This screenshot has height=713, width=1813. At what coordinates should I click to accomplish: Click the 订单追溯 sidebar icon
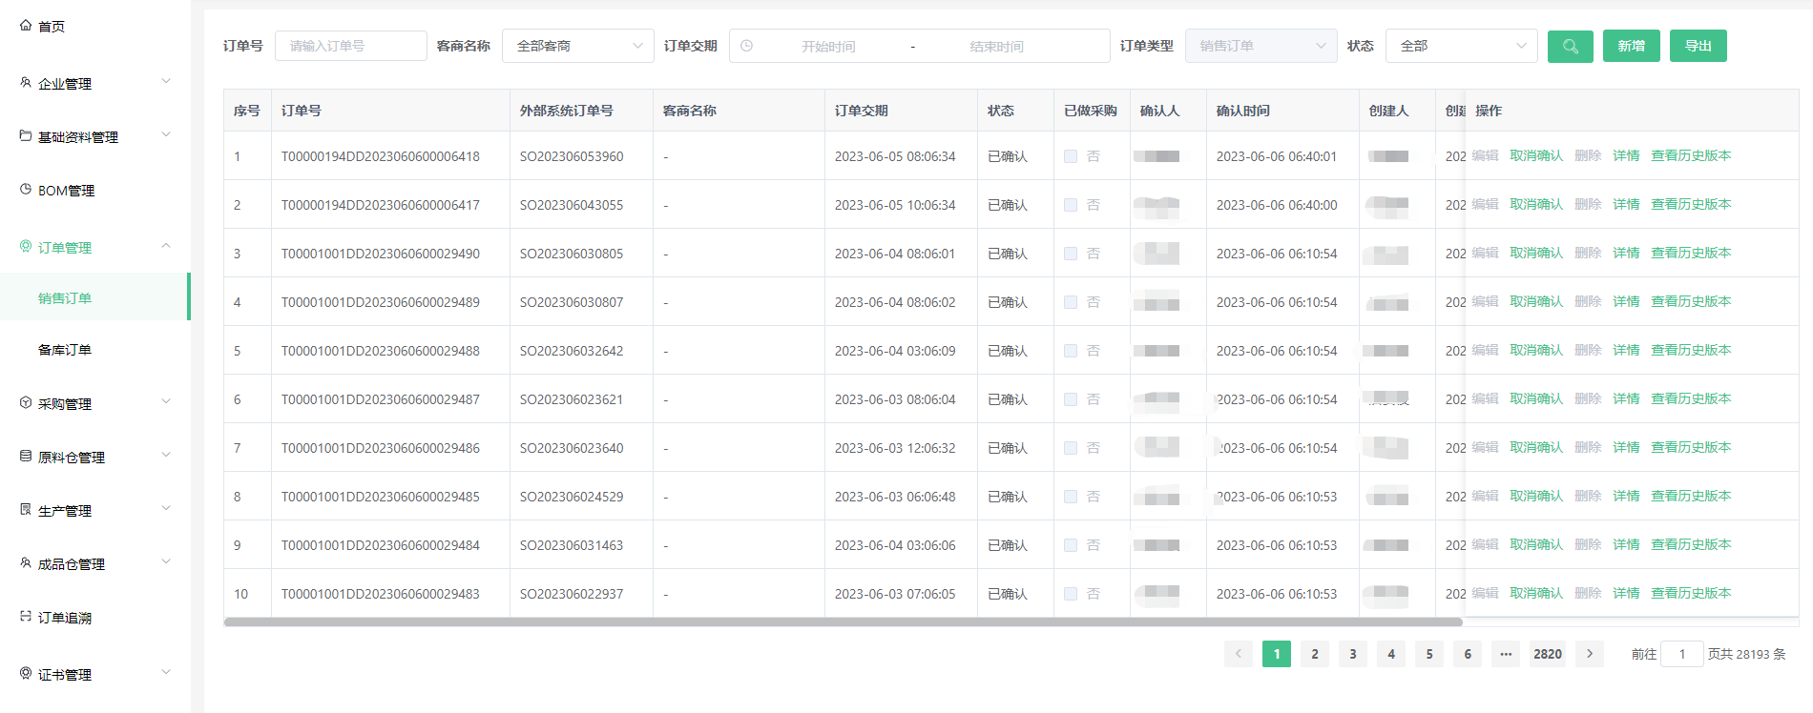tap(26, 617)
